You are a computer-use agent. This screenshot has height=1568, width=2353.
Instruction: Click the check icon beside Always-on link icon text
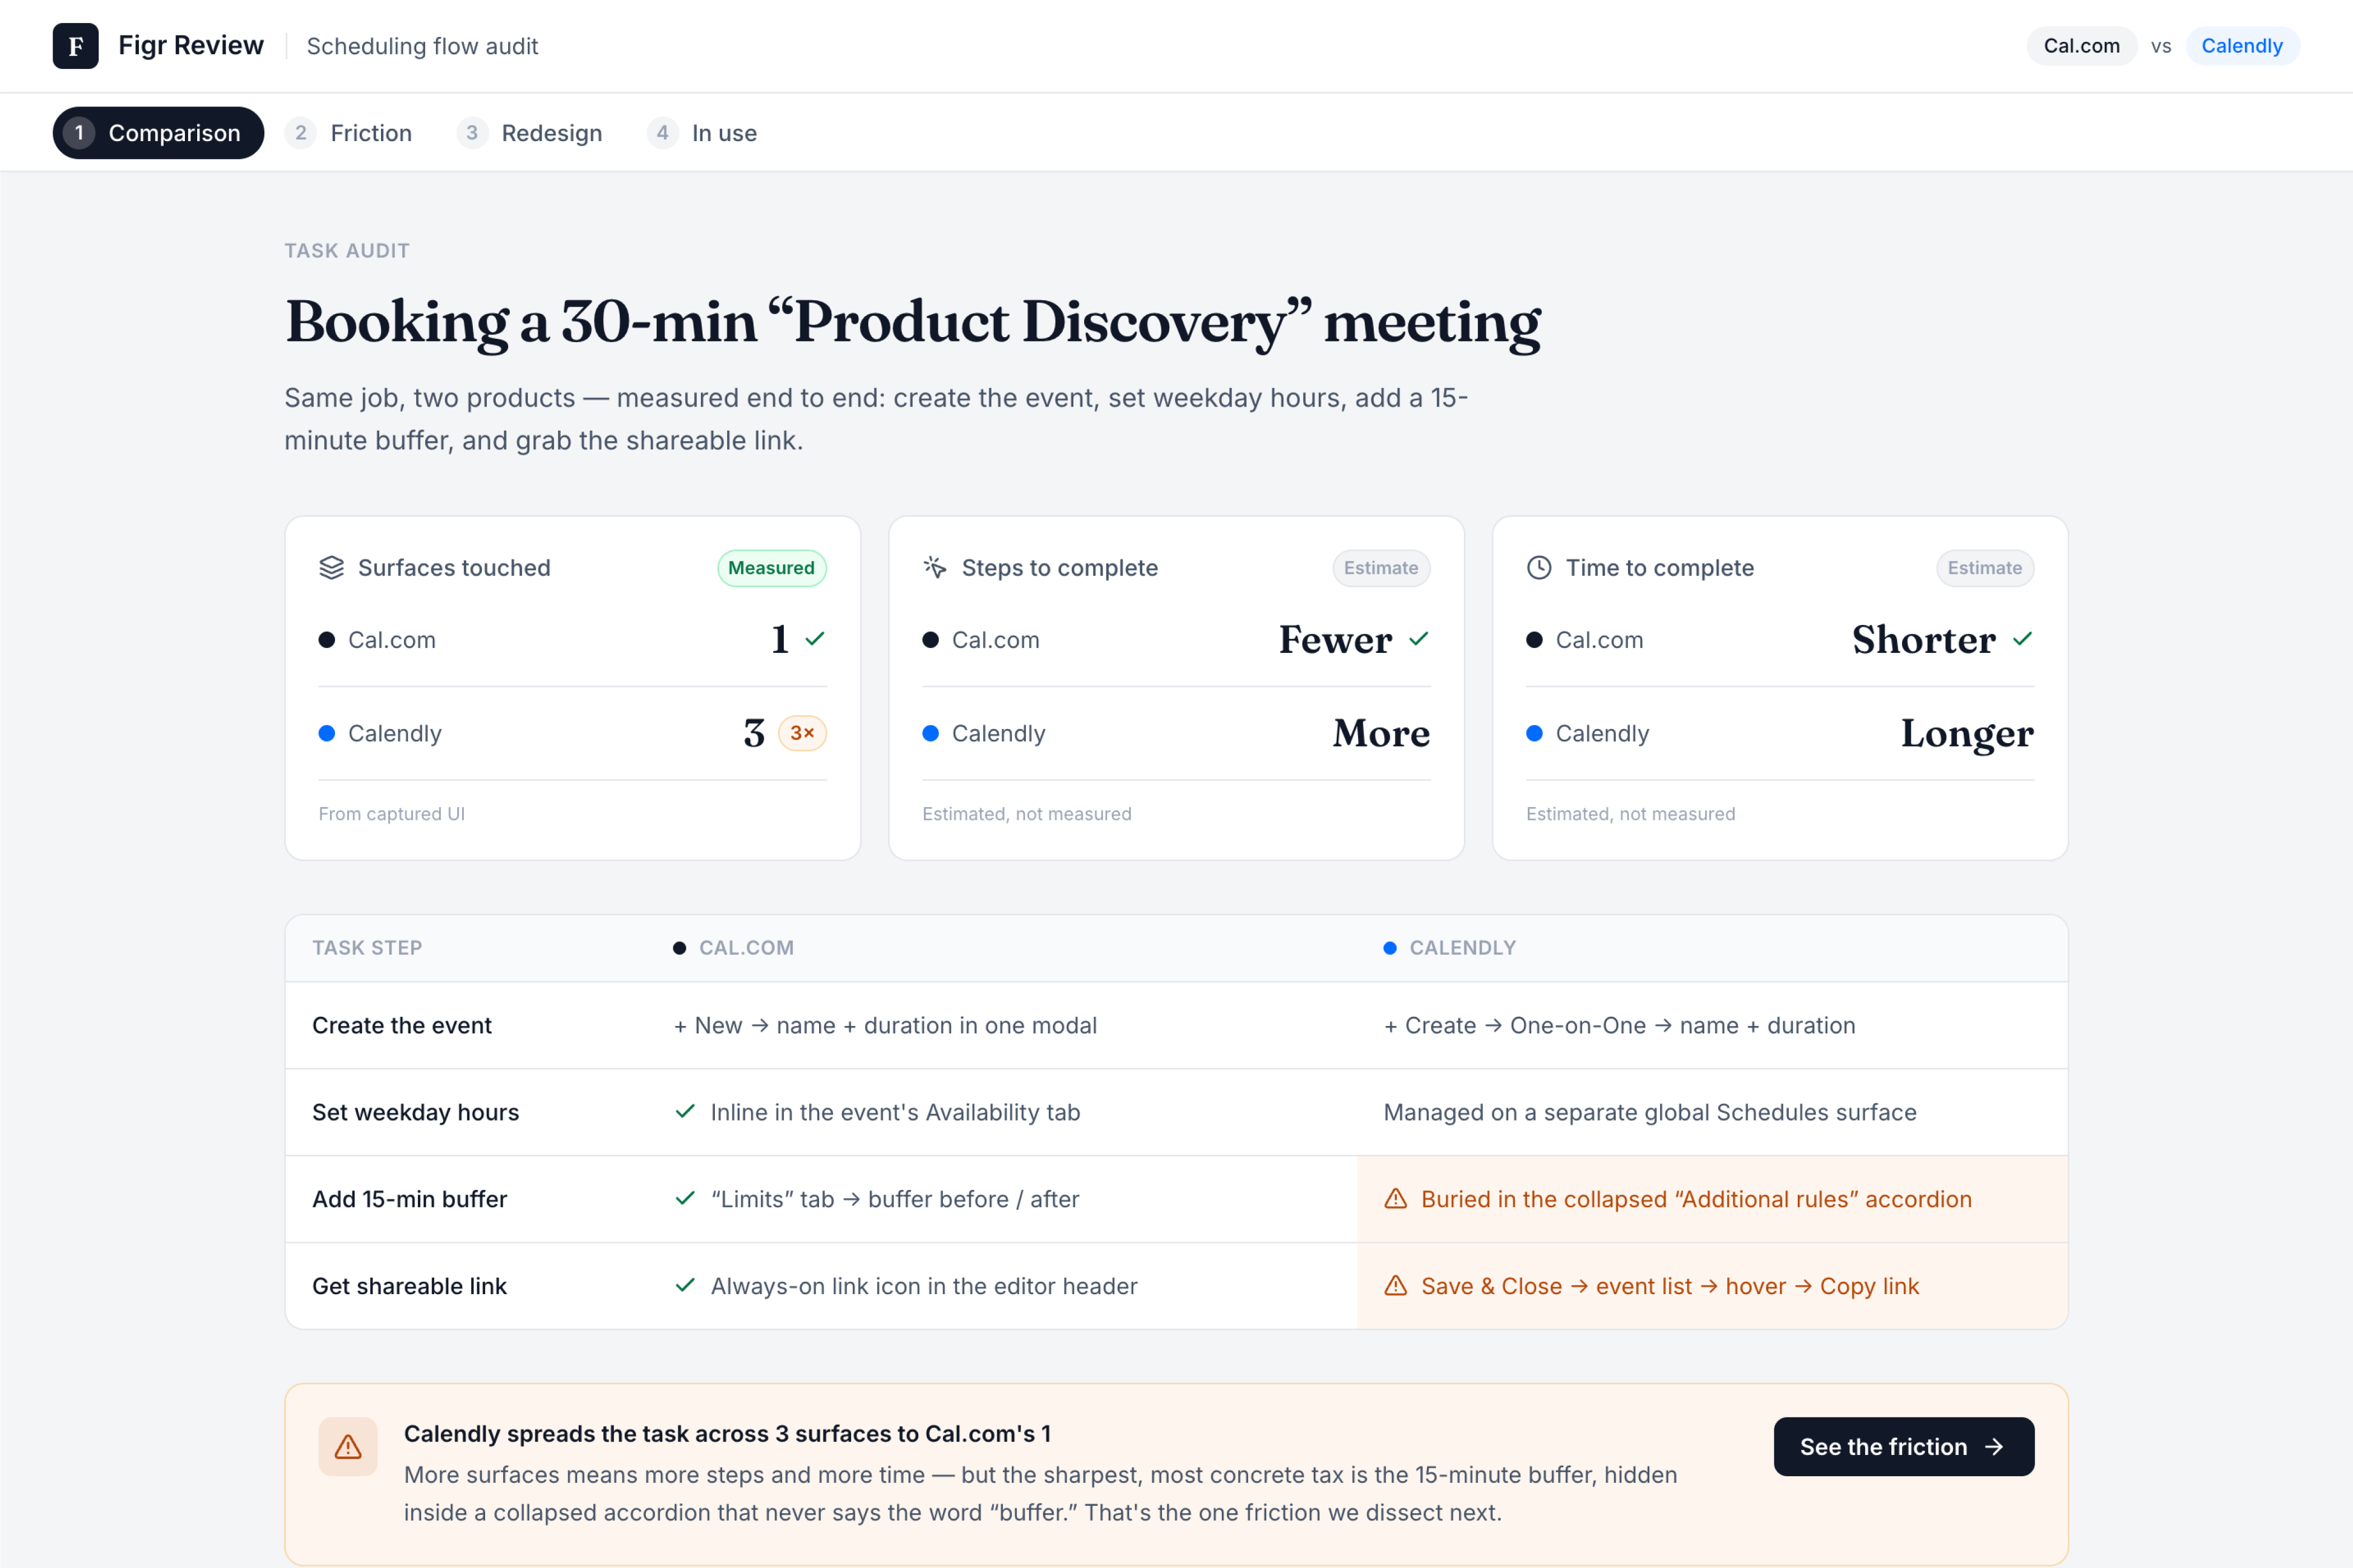(x=685, y=1286)
